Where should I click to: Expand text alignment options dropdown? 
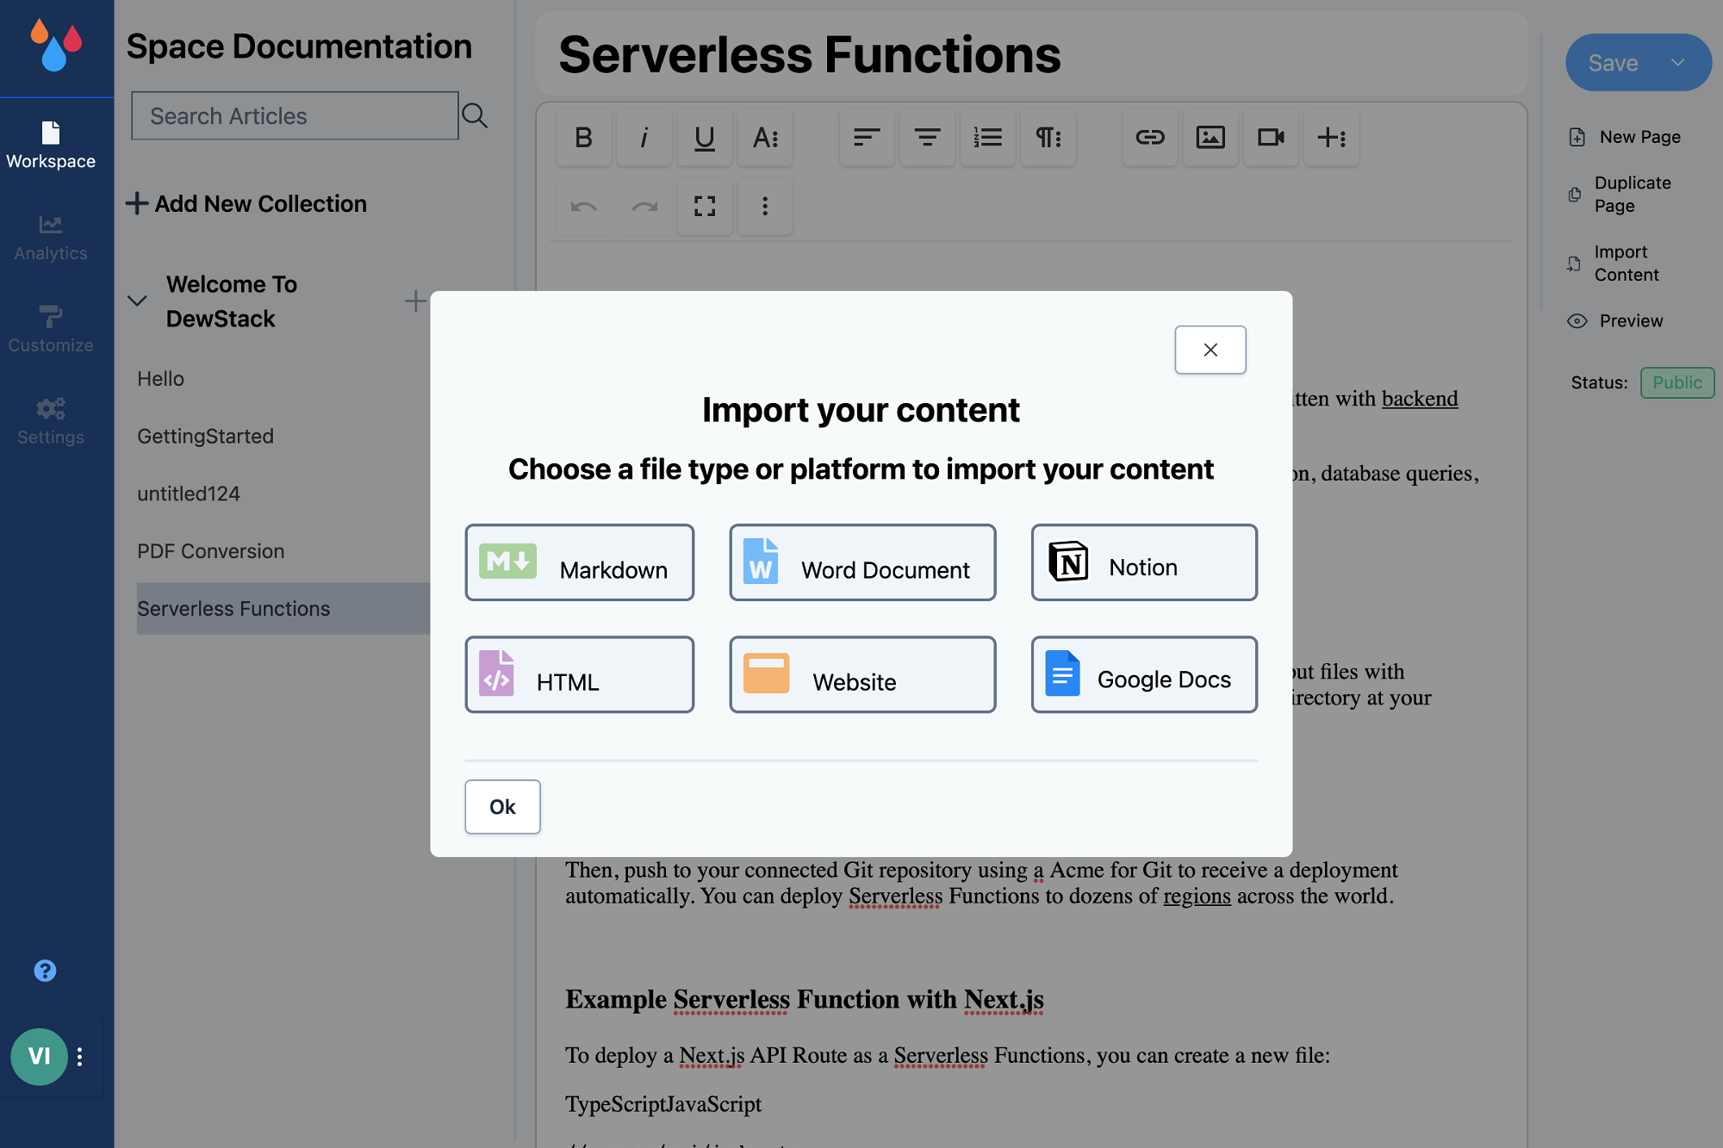tap(866, 136)
